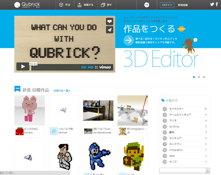Image resolution: width=221 pixels, height=175 pixels.
Task: Open the Twitter page icon
Action: (213, 4)
